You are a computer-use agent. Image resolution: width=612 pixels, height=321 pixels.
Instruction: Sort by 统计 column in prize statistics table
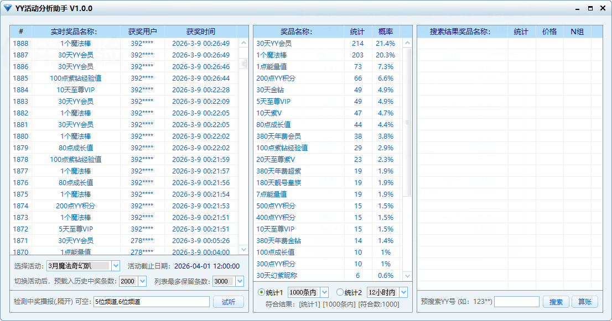(x=357, y=31)
